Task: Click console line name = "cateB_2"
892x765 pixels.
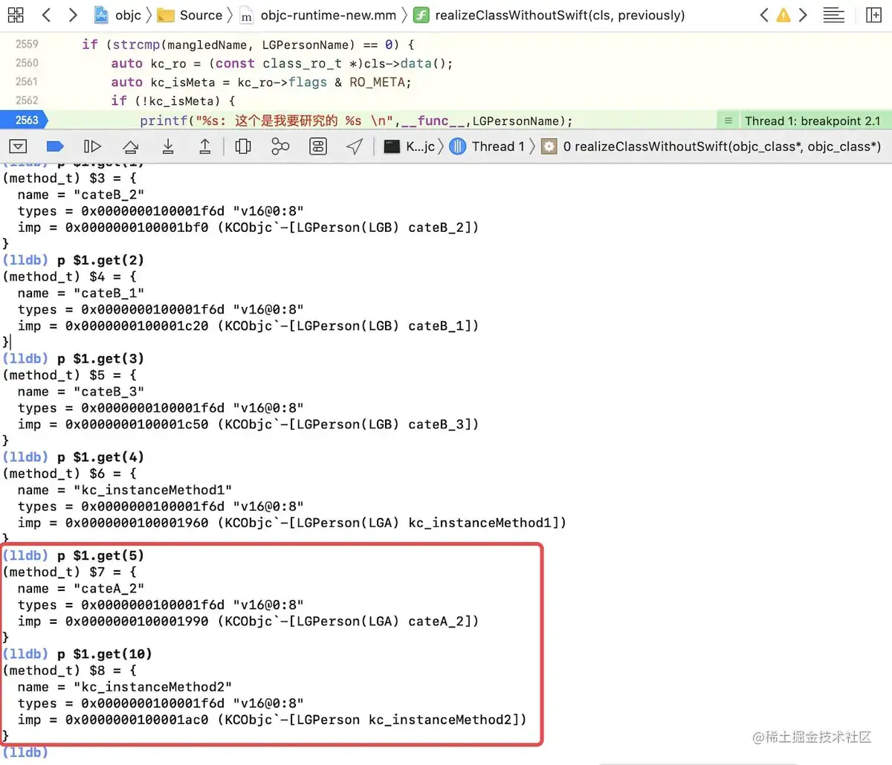Action: pos(81,195)
